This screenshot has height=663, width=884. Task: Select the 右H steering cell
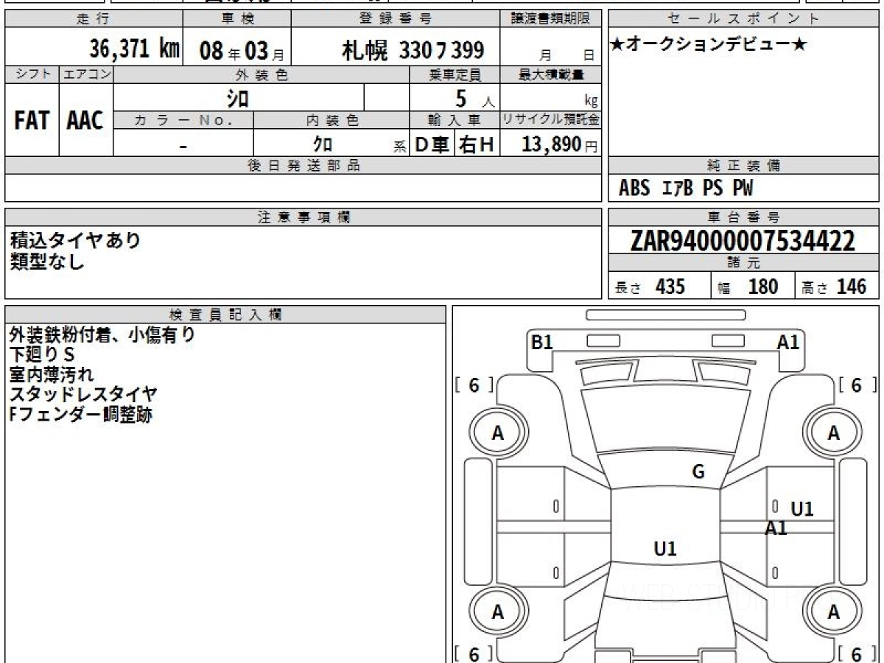477,144
